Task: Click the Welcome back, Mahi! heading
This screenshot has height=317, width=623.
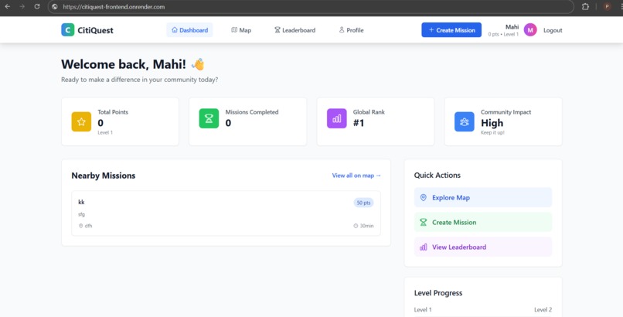Action: (124, 64)
